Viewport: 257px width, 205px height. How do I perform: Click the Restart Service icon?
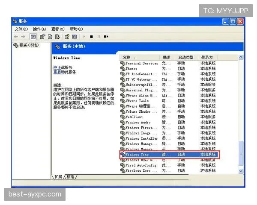pyautogui.click(x=106, y=37)
